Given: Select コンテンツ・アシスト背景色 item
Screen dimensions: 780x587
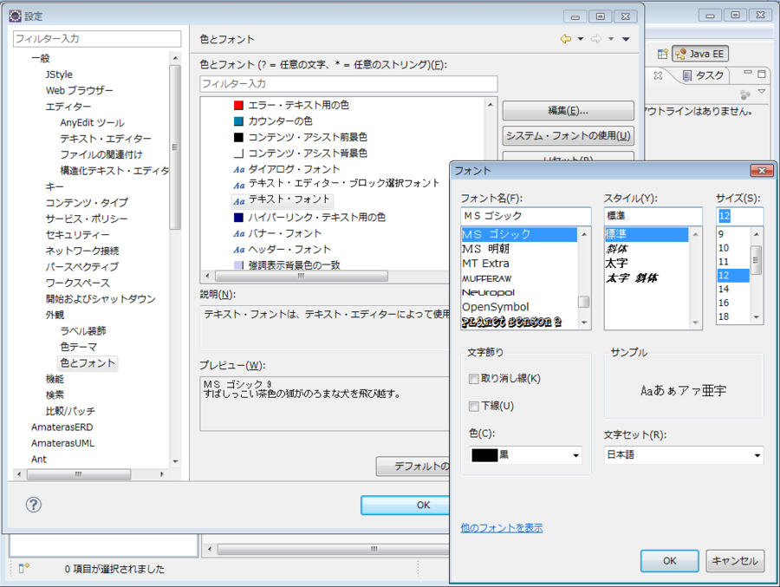Looking at the screenshot, I should pyautogui.click(x=301, y=153).
